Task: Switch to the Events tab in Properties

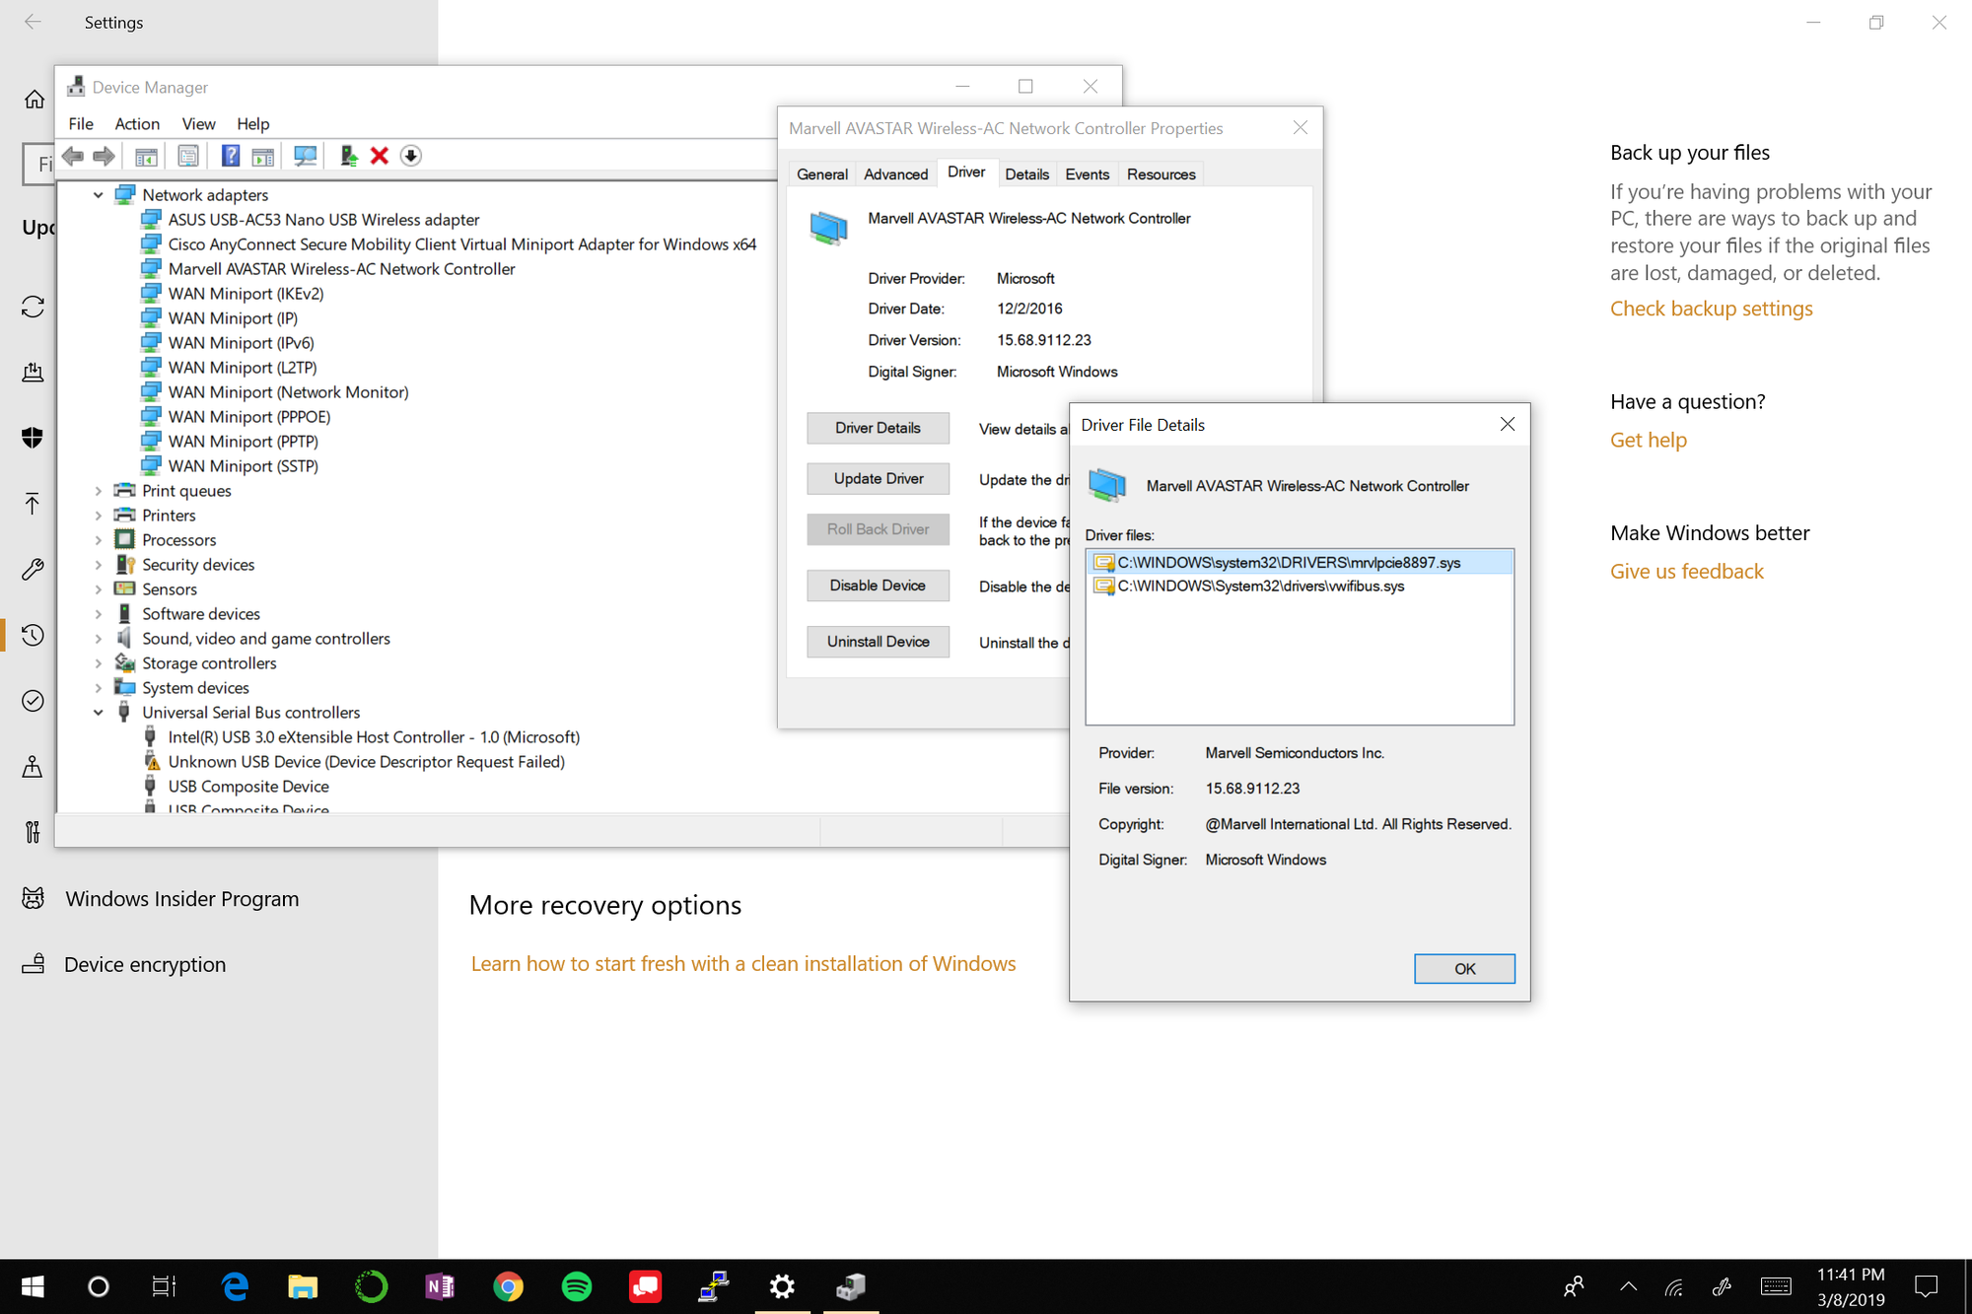Action: coord(1088,174)
